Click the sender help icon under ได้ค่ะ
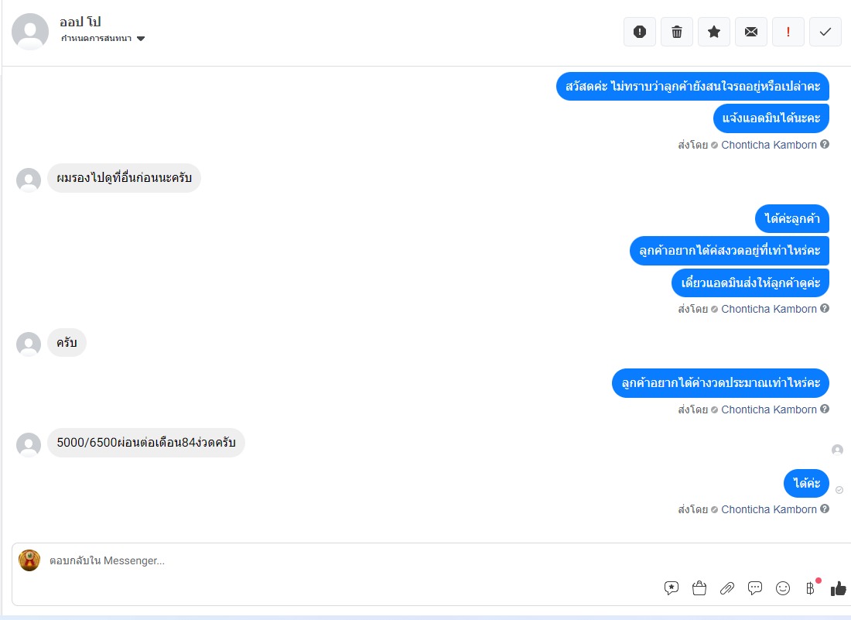851x620 pixels. pyautogui.click(x=825, y=509)
